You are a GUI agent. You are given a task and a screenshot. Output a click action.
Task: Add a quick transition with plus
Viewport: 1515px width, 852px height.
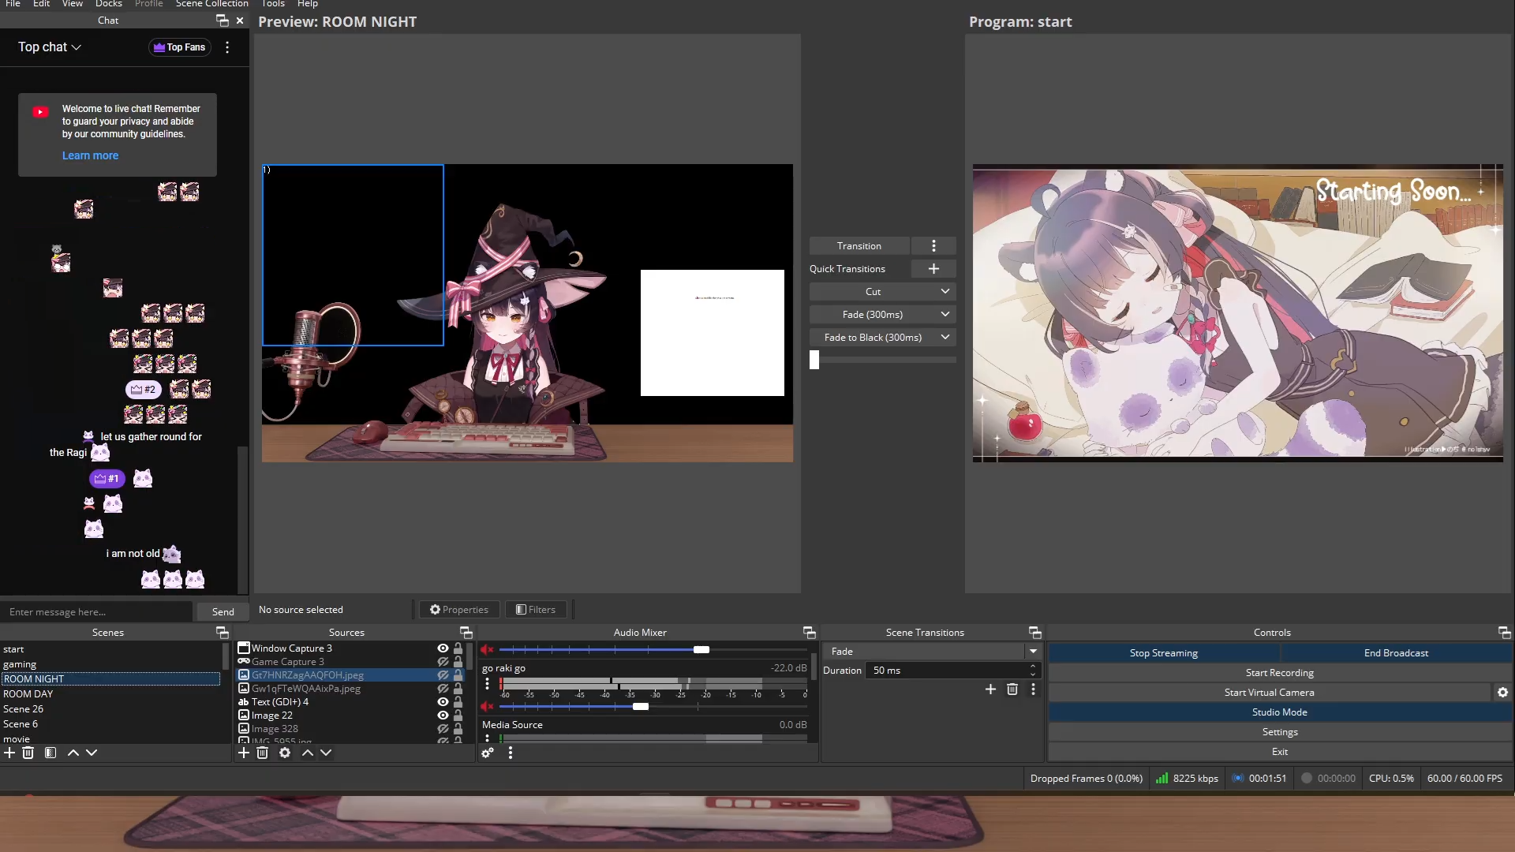point(933,269)
